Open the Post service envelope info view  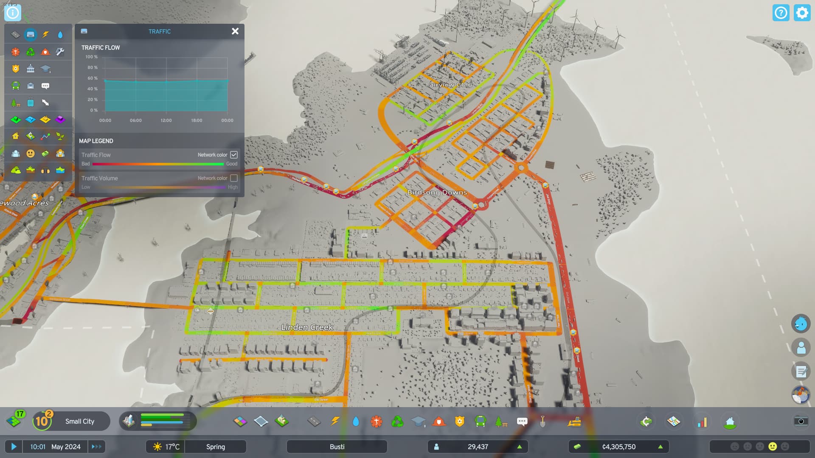30,86
